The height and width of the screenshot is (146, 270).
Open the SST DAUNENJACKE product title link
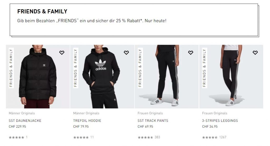(25, 121)
